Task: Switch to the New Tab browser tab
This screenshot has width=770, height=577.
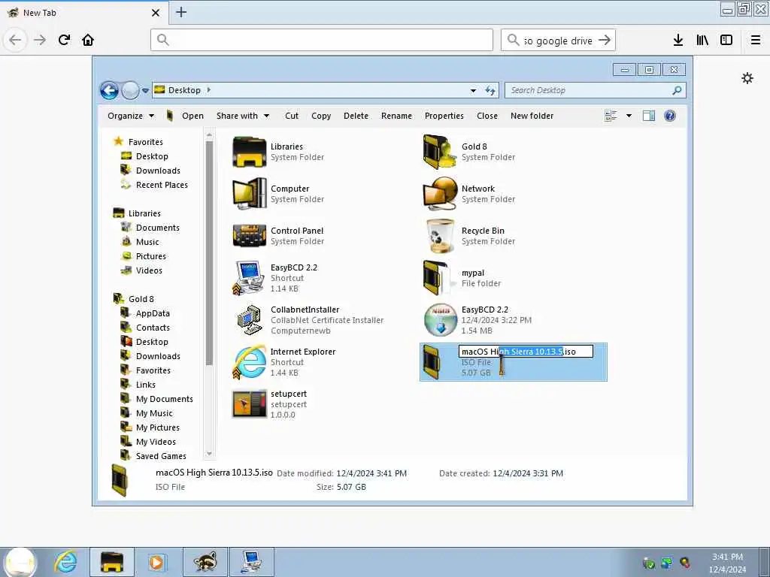Action: (x=83, y=12)
